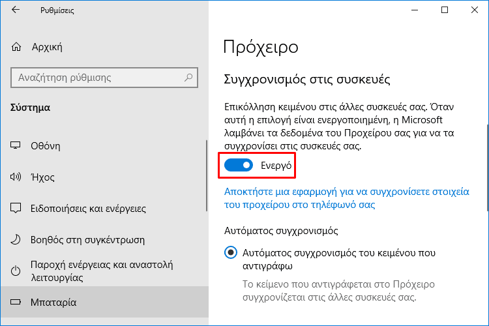Viewport: 489px width, 326px height.
Task: Click the Αρχική home link
Action: coord(47,47)
